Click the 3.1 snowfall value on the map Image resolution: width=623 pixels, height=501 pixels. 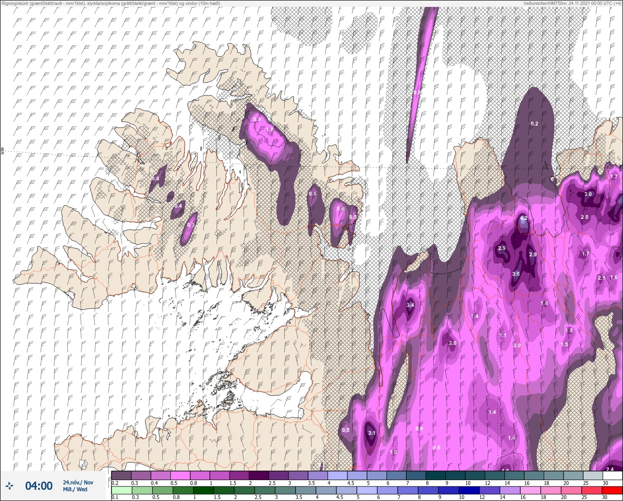tap(371, 433)
